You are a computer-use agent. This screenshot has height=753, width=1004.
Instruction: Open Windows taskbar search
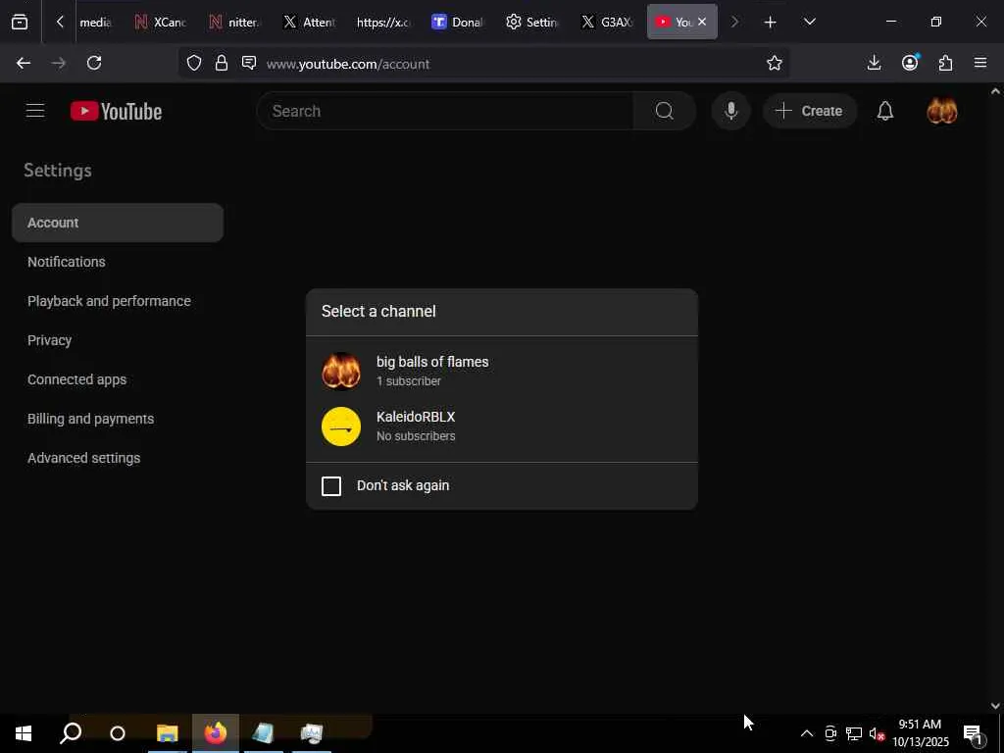[x=71, y=733]
